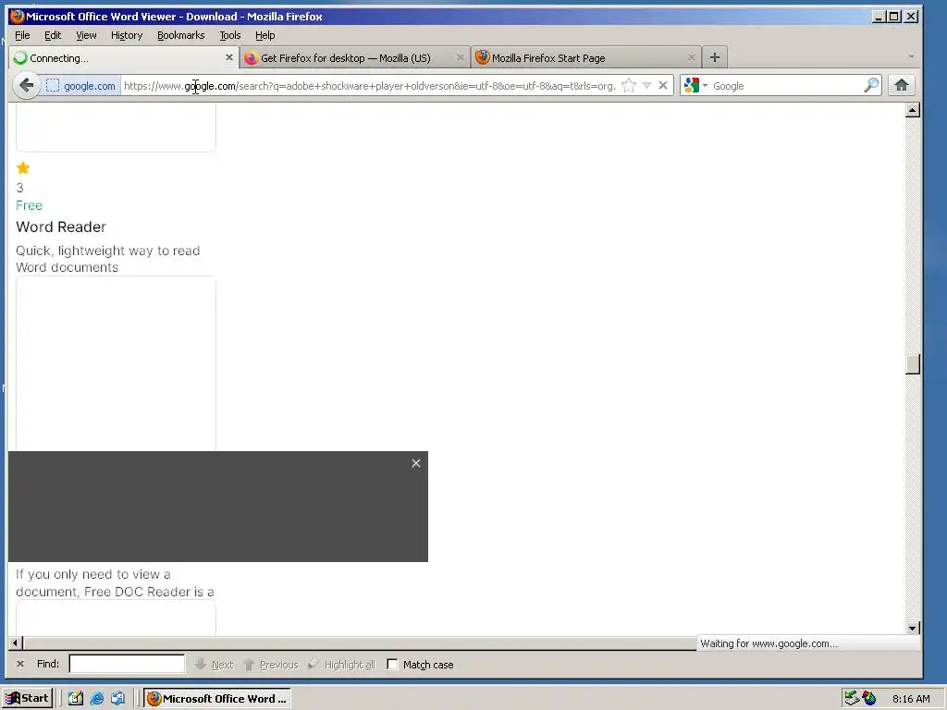Go back using the back arrow button
The image size is (947, 710).
[x=26, y=85]
